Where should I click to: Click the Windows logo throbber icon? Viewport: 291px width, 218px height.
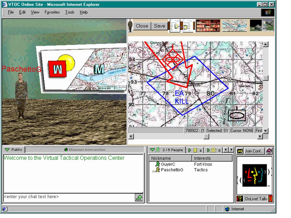(267, 12)
